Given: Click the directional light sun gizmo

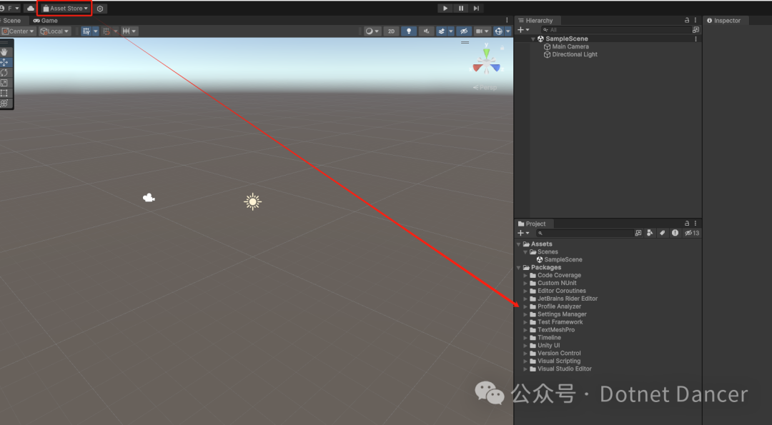Looking at the screenshot, I should 252,201.
